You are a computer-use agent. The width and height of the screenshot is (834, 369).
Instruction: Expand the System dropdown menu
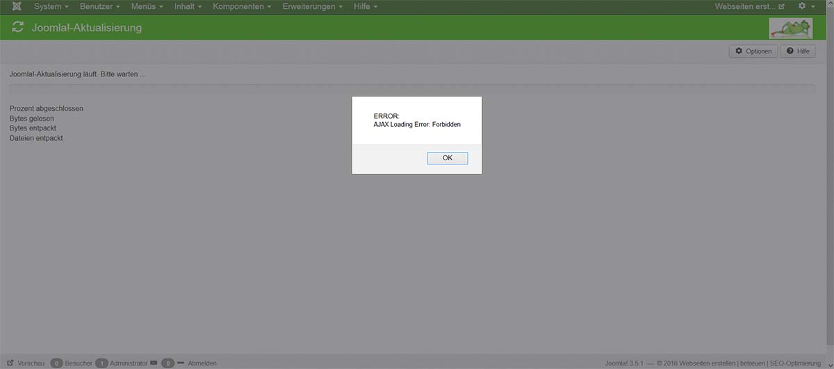(51, 6)
